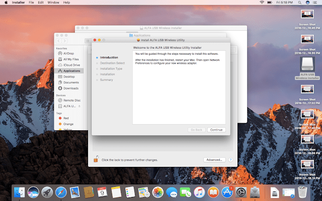Open the Apple menu
The width and height of the screenshot is (322, 201).
click(x=6, y=3)
